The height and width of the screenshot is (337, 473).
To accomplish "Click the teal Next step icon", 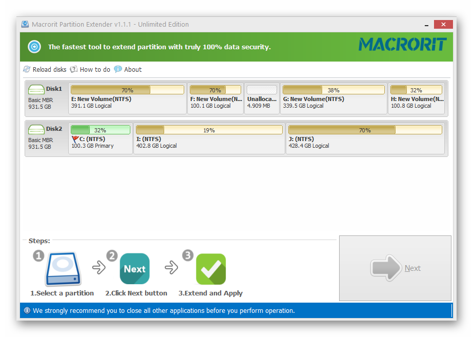I will coord(134,269).
